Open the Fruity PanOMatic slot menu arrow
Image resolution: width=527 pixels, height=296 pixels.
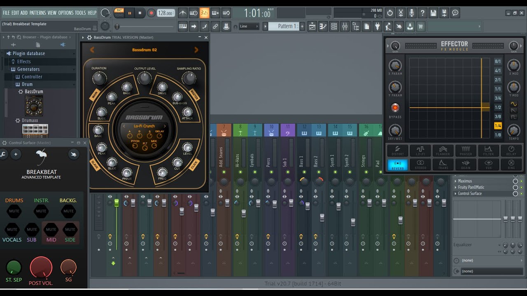pyautogui.click(x=455, y=187)
